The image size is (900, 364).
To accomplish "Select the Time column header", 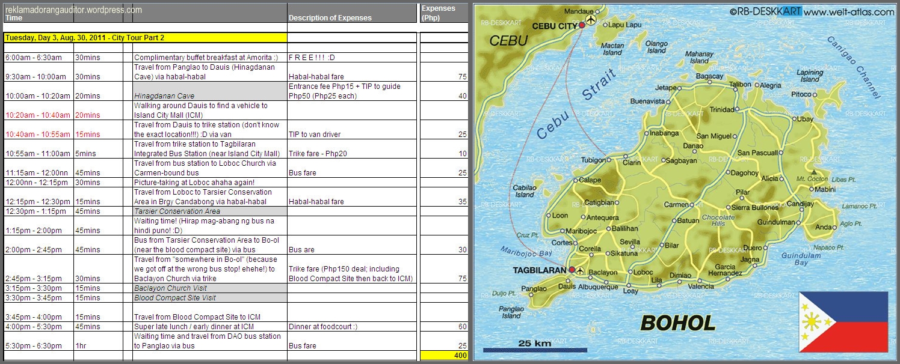I will point(13,18).
